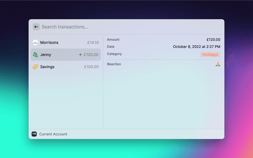Click the Current Account label
The width and height of the screenshot is (253, 158).
[x=53, y=134]
